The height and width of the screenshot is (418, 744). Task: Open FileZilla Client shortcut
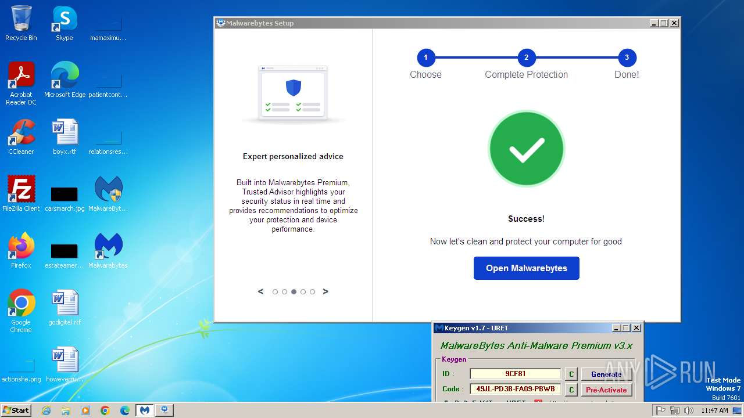coord(21,194)
